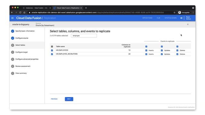The image size is (205, 115).
Task: Uncheck the HR.EMPLOYEES table checkbox
Action: pyautogui.click(x=52, y=50)
